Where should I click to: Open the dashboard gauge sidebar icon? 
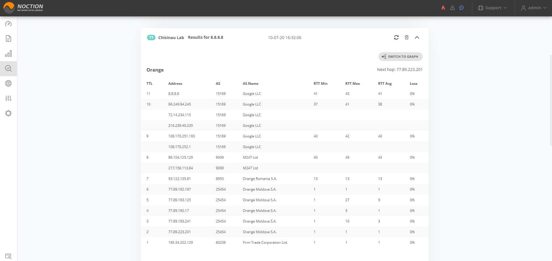(x=8, y=24)
